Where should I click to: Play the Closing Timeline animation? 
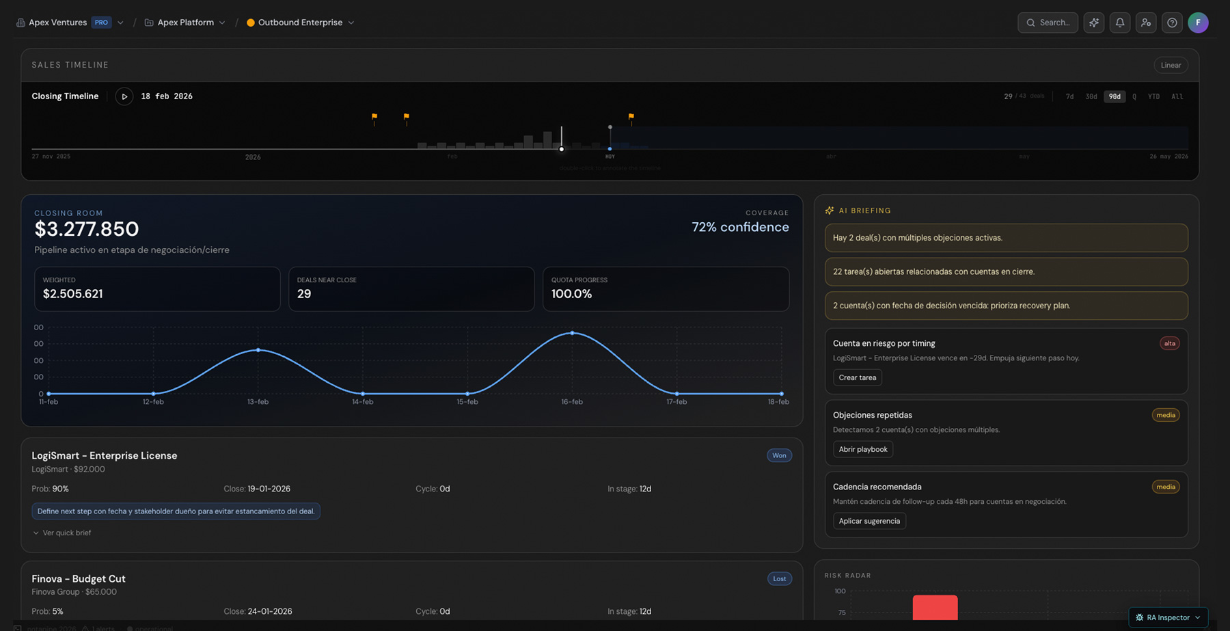coord(124,96)
